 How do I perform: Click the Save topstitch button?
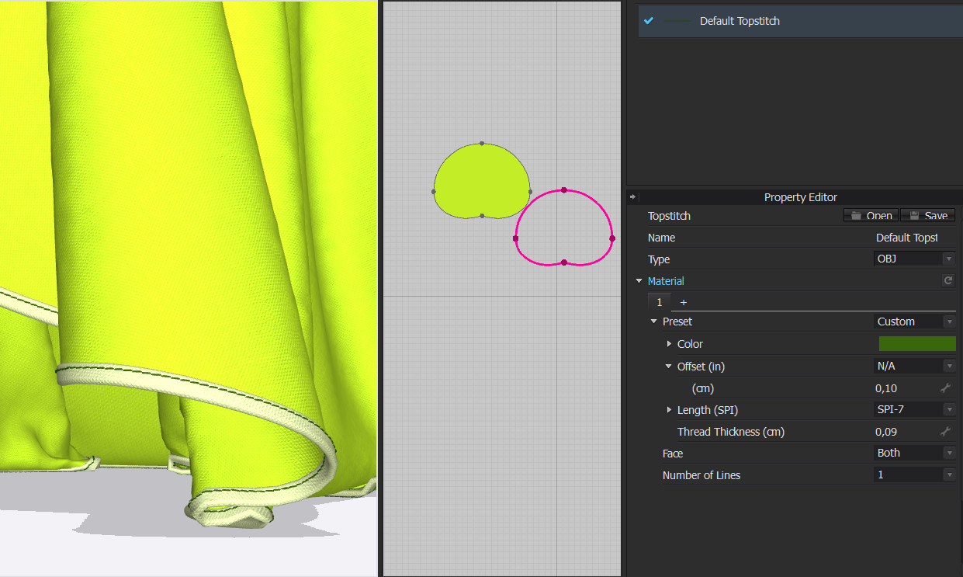tap(927, 216)
